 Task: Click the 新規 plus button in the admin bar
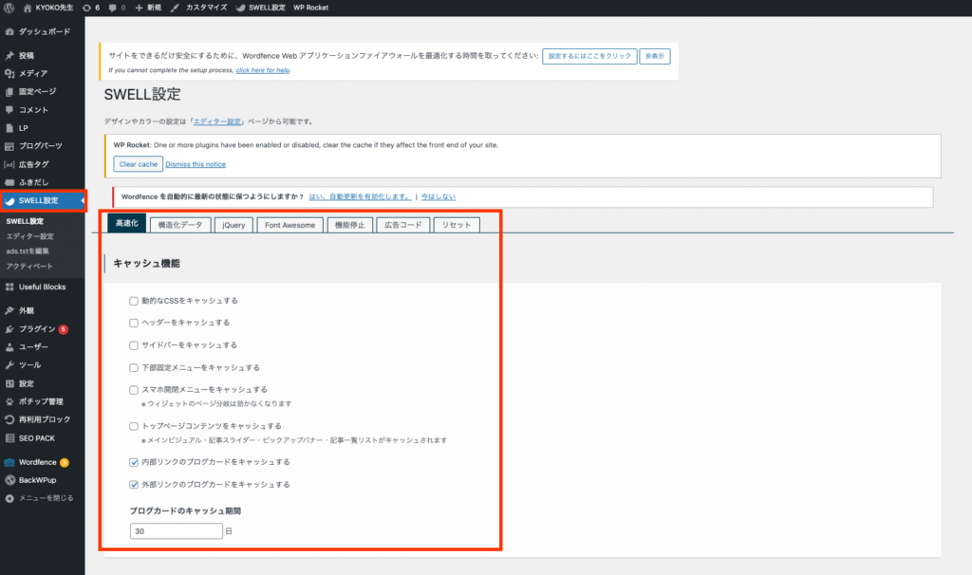pos(148,8)
